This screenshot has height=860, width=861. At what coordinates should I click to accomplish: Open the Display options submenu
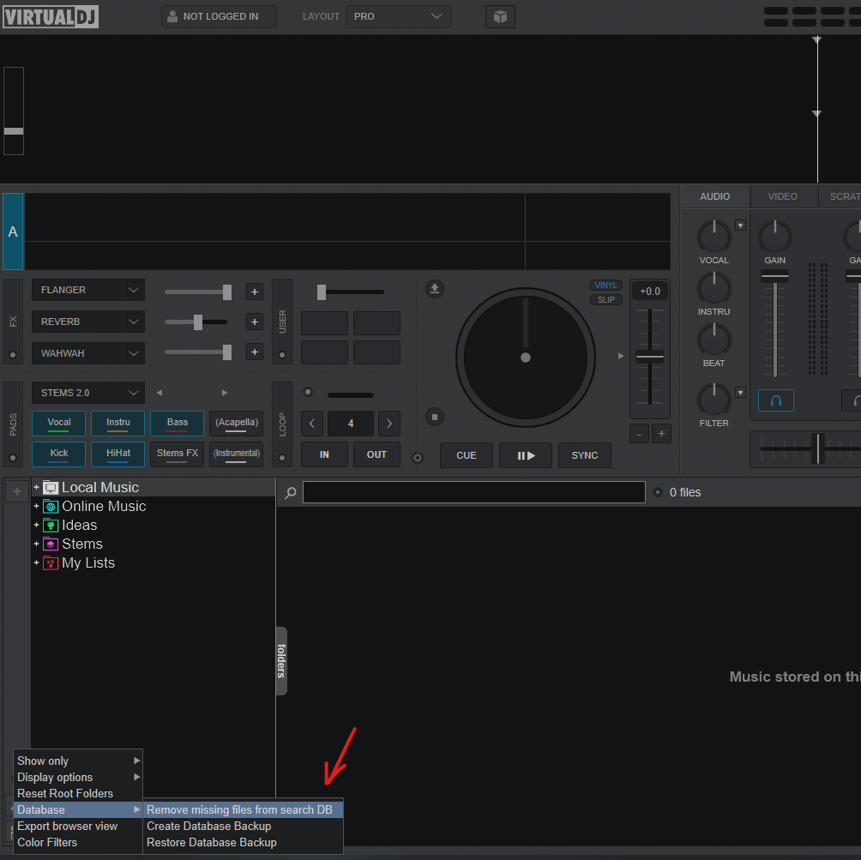point(78,777)
